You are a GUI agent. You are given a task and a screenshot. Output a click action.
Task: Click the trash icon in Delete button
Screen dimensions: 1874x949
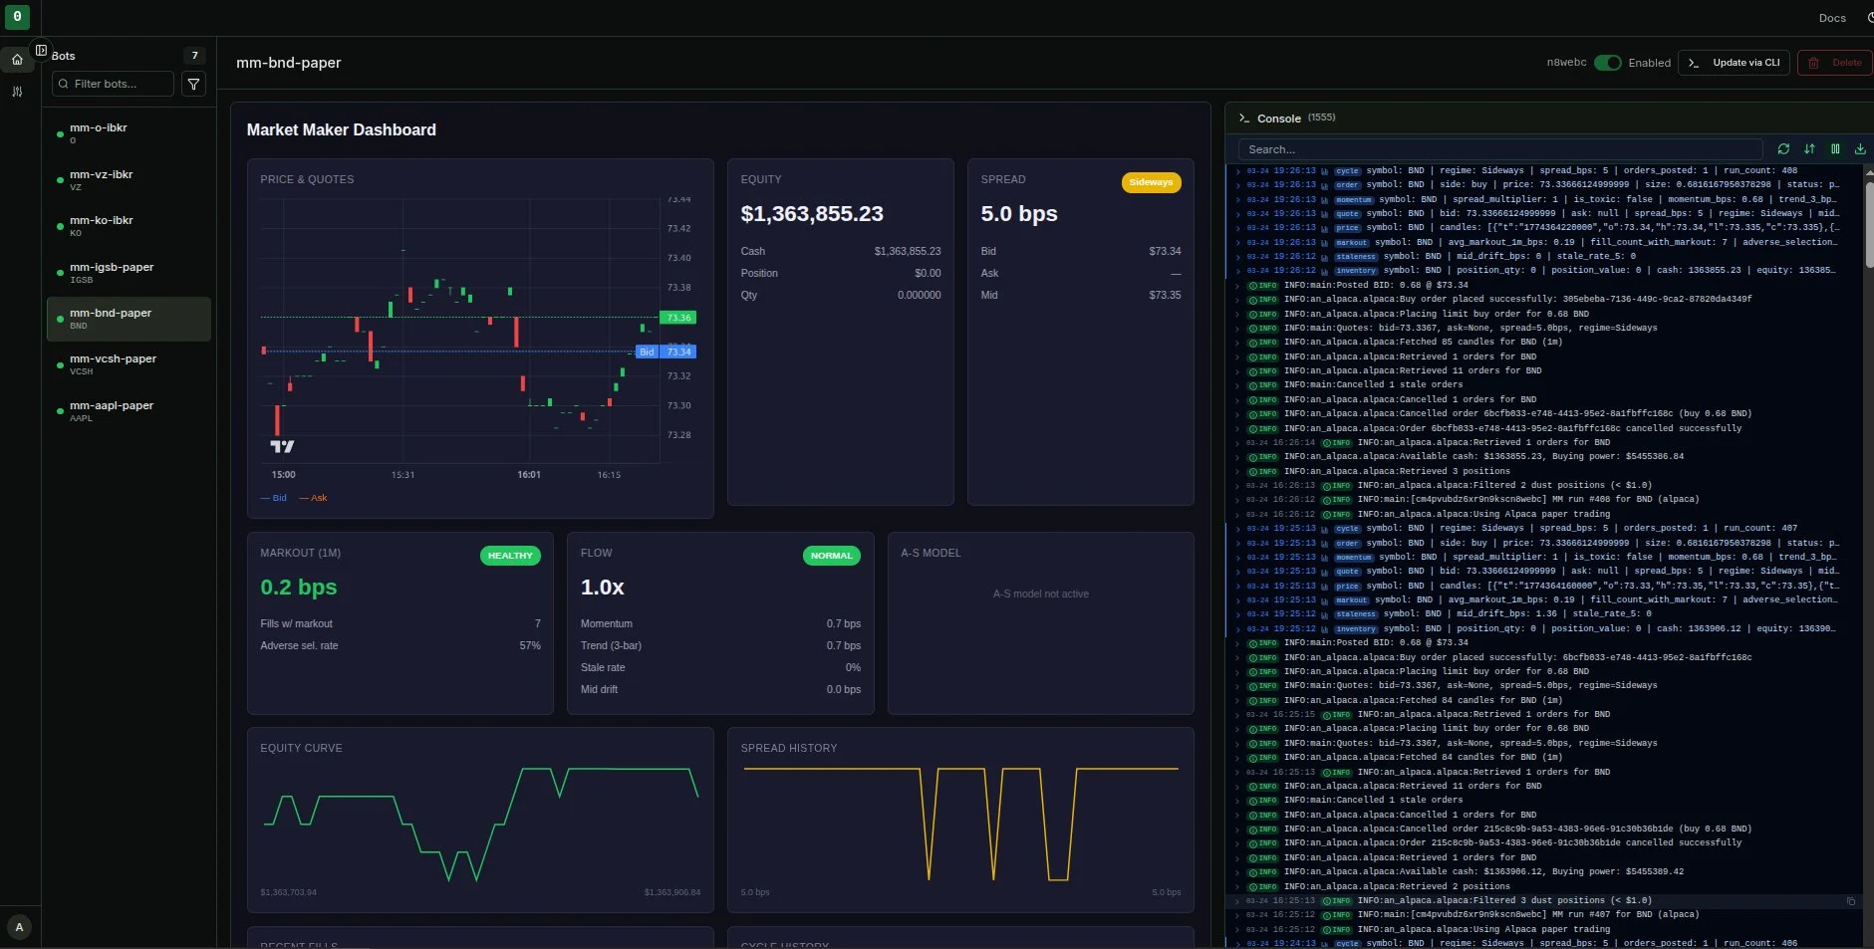tap(1813, 63)
